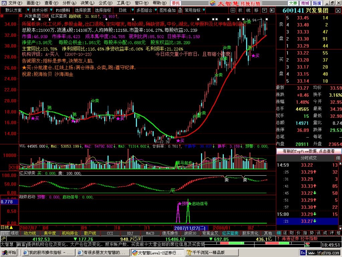
Task: Open the 工具(T) menu
Action: (x=123, y=3)
